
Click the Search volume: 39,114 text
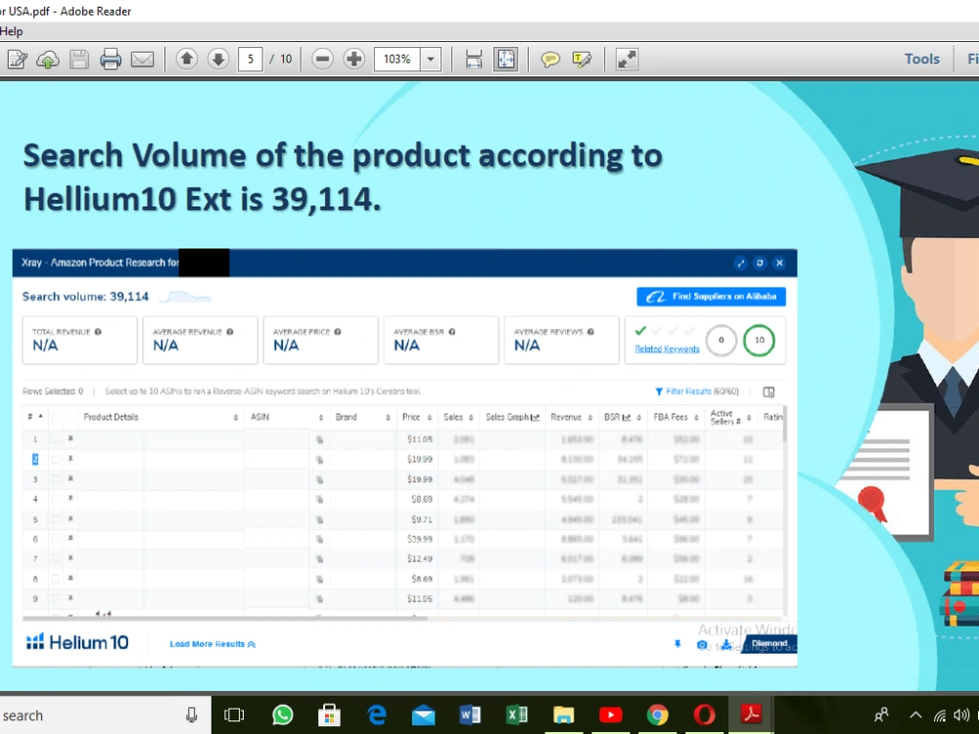85,297
